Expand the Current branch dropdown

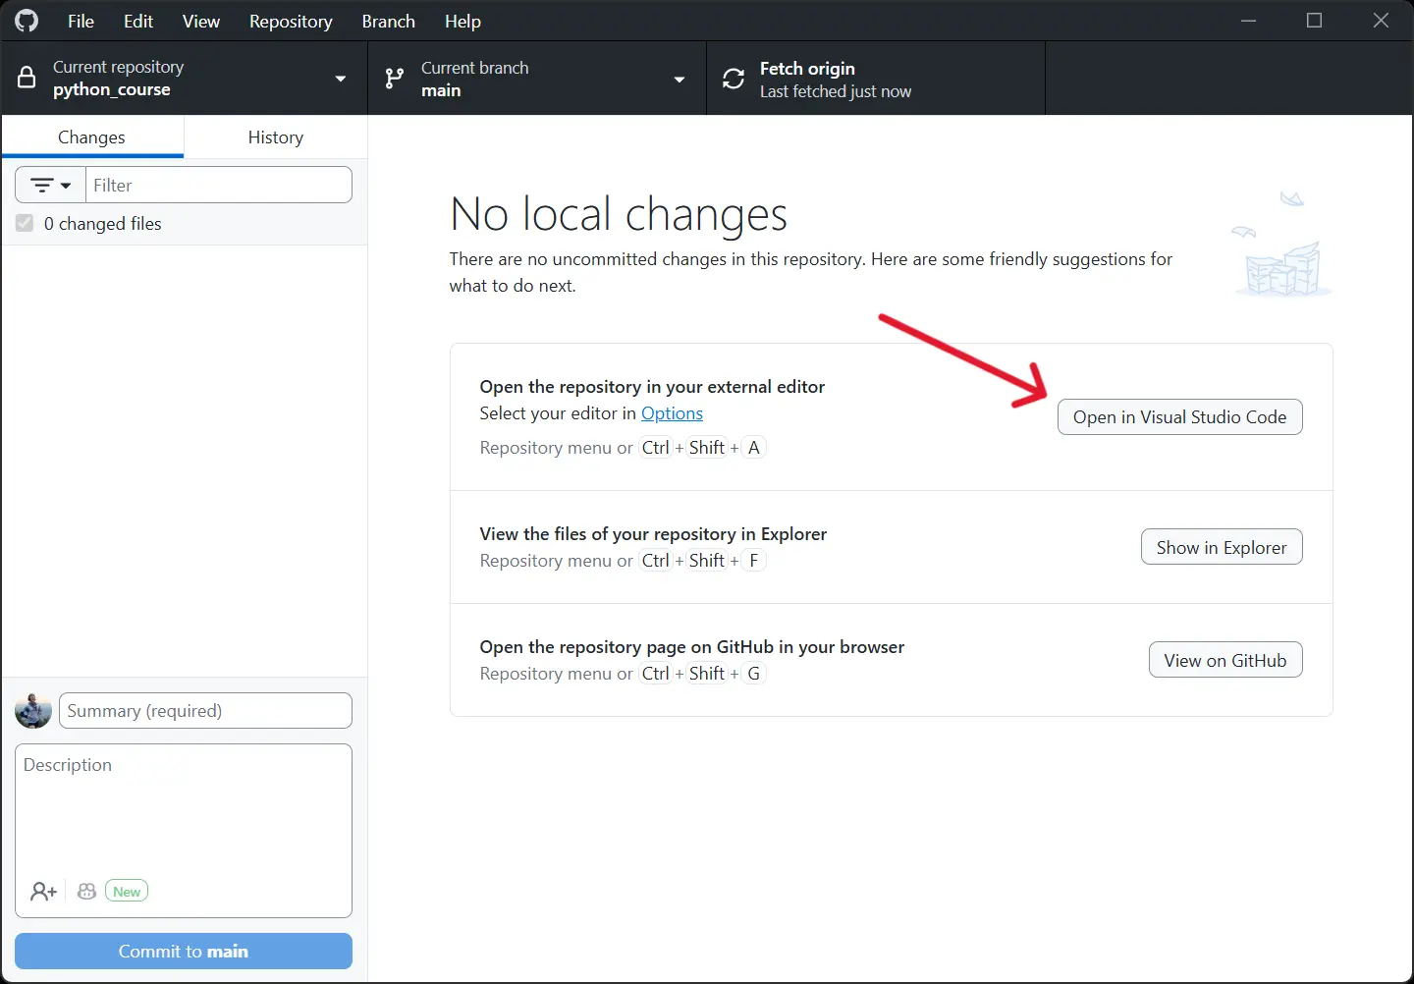click(x=680, y=79)
